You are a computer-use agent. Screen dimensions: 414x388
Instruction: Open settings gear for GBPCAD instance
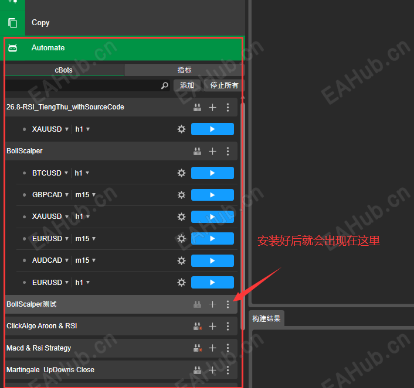pyautogui.click(x=181, y=195)
